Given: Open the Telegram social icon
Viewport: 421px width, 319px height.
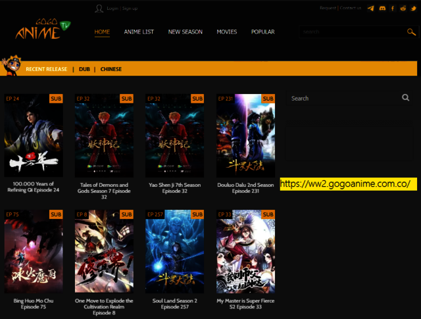Looking at the screenshot, I should 371,9.
